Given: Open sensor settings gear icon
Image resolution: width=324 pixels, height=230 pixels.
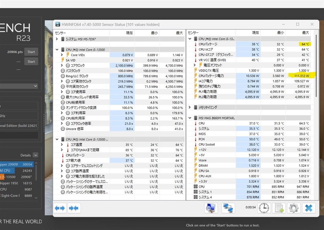Looking at the screenshot, I should [x=294, y=208].
